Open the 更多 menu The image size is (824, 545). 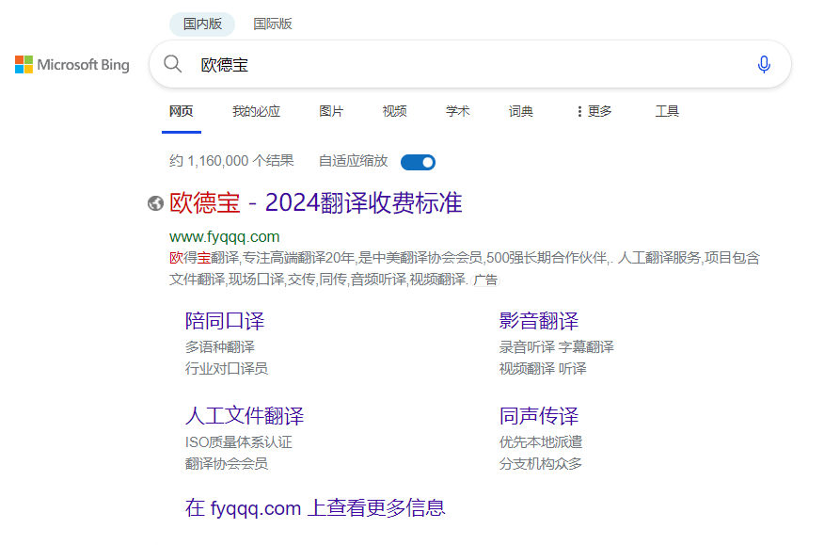[594, 111]
